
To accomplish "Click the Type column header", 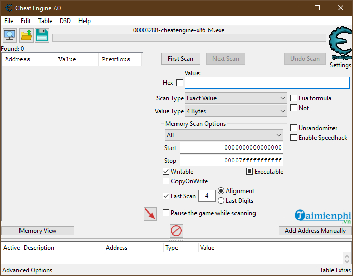I will coord(181,248).
